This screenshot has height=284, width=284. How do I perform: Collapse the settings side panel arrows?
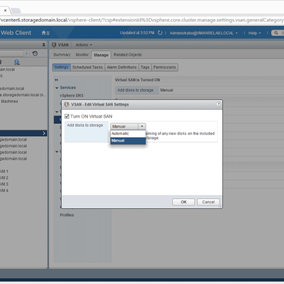[56, 80]
